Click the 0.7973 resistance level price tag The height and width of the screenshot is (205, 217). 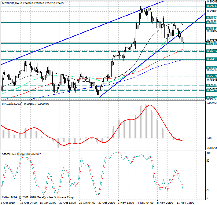(x=211, y=6)
